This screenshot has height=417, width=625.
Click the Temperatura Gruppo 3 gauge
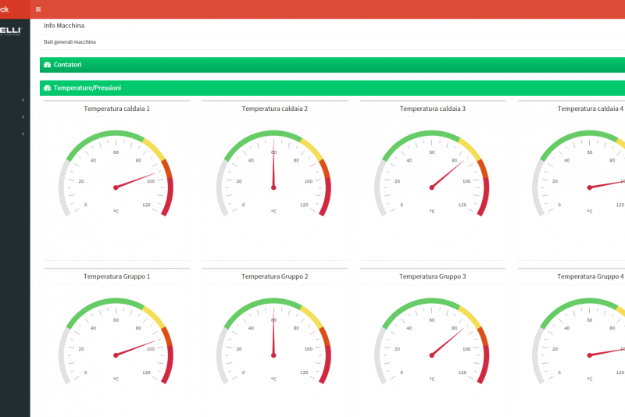coord(432,341)
